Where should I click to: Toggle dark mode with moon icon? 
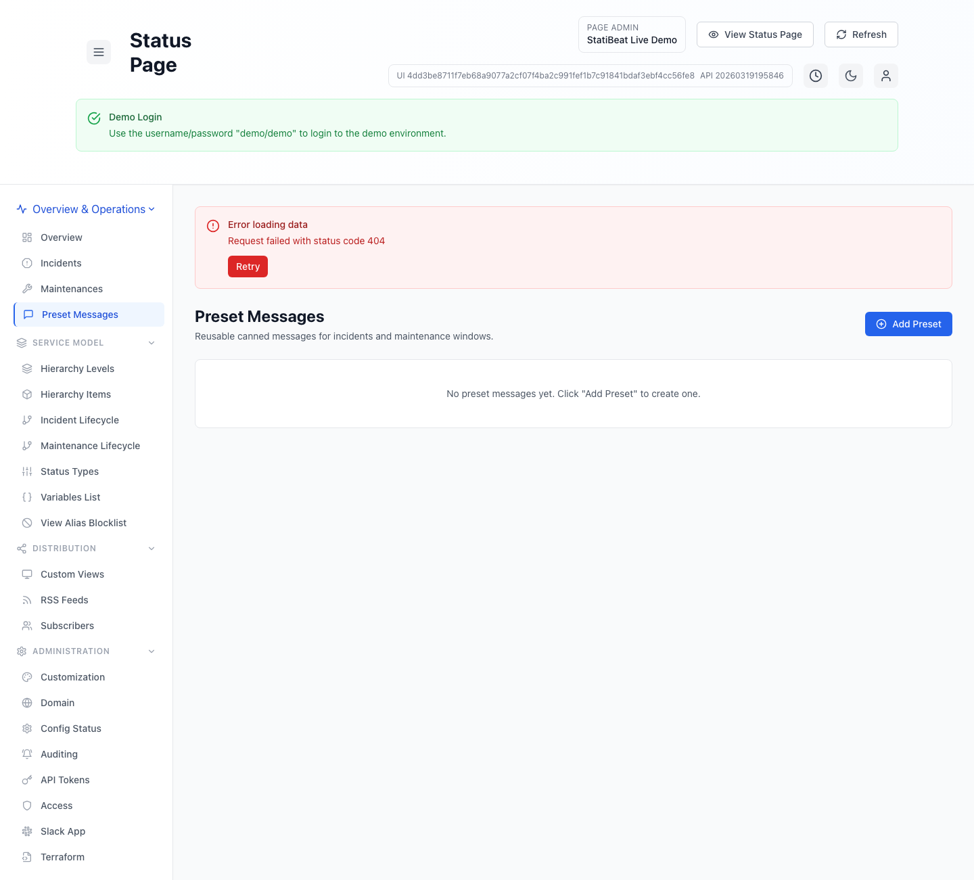click(851, 76)
